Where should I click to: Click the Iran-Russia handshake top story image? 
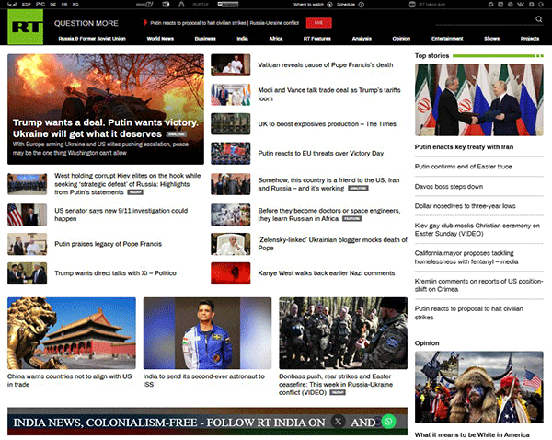click(478, 99)
